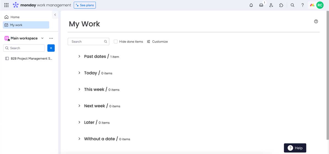329x154 pixels.
Task: Click the '1 item' count text
Action: tap(115, 57)
